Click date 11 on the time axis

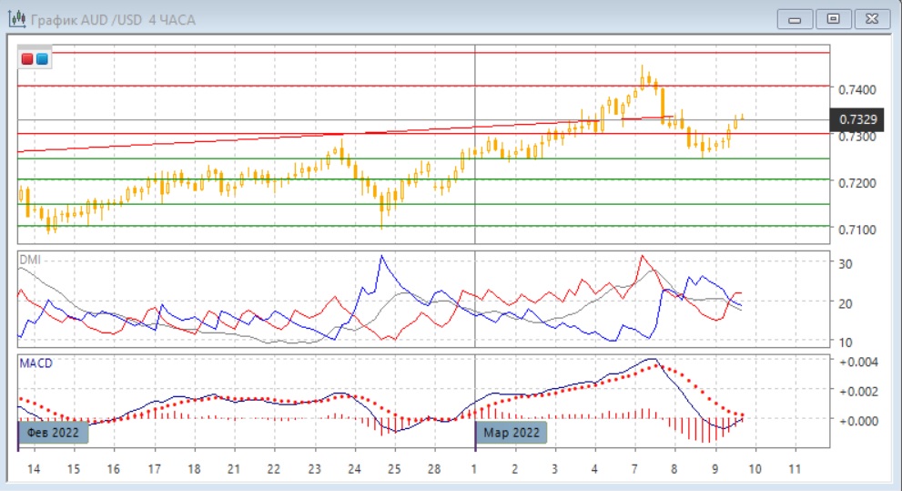tap(796, 469)
